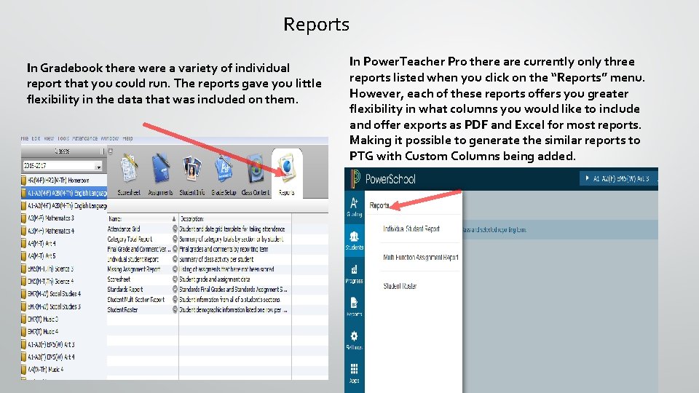Open the Scoresheet toolbar icon in Gradebook

coord(129,170)
